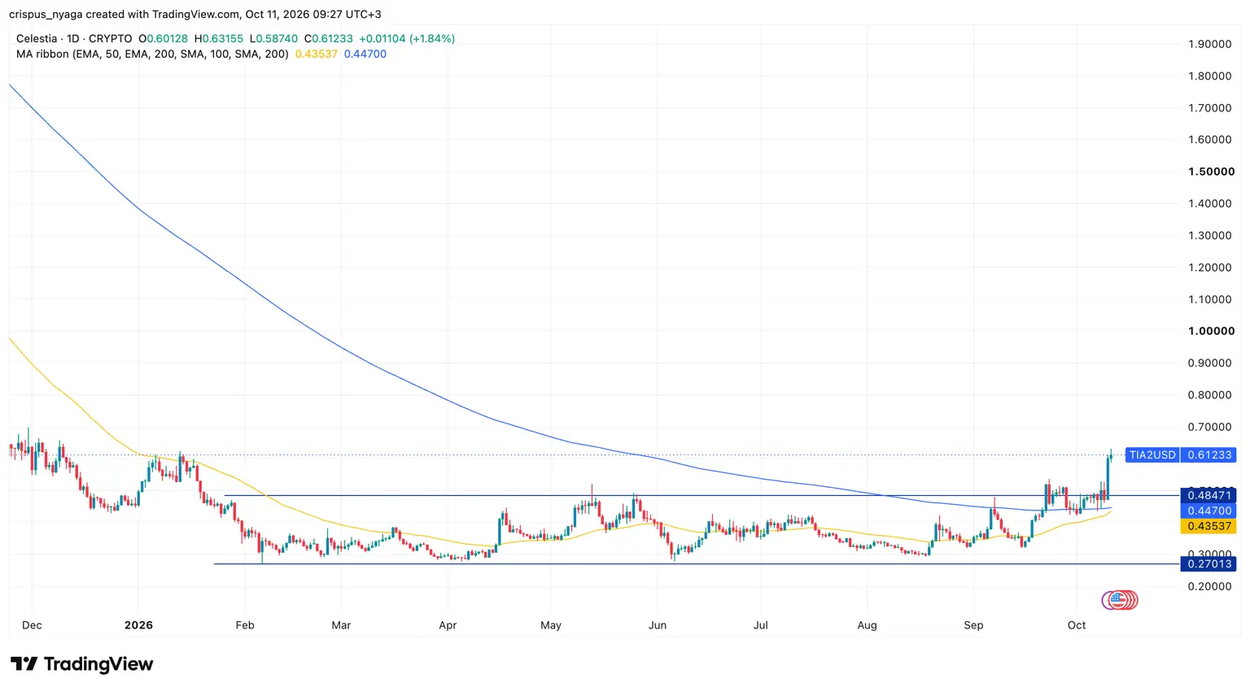This screenshot has height=691, width=1250.
Task: Click the Sep label on time axis
Action: 973,625
